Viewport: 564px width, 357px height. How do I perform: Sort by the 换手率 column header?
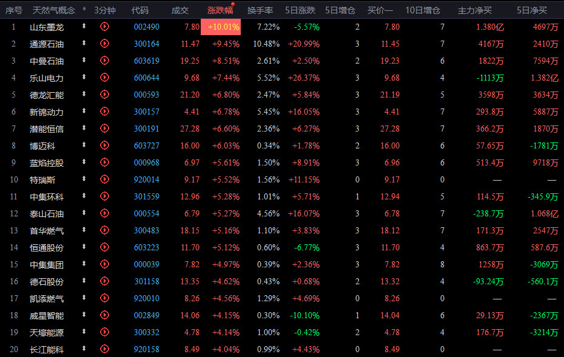tap(260, 10)
